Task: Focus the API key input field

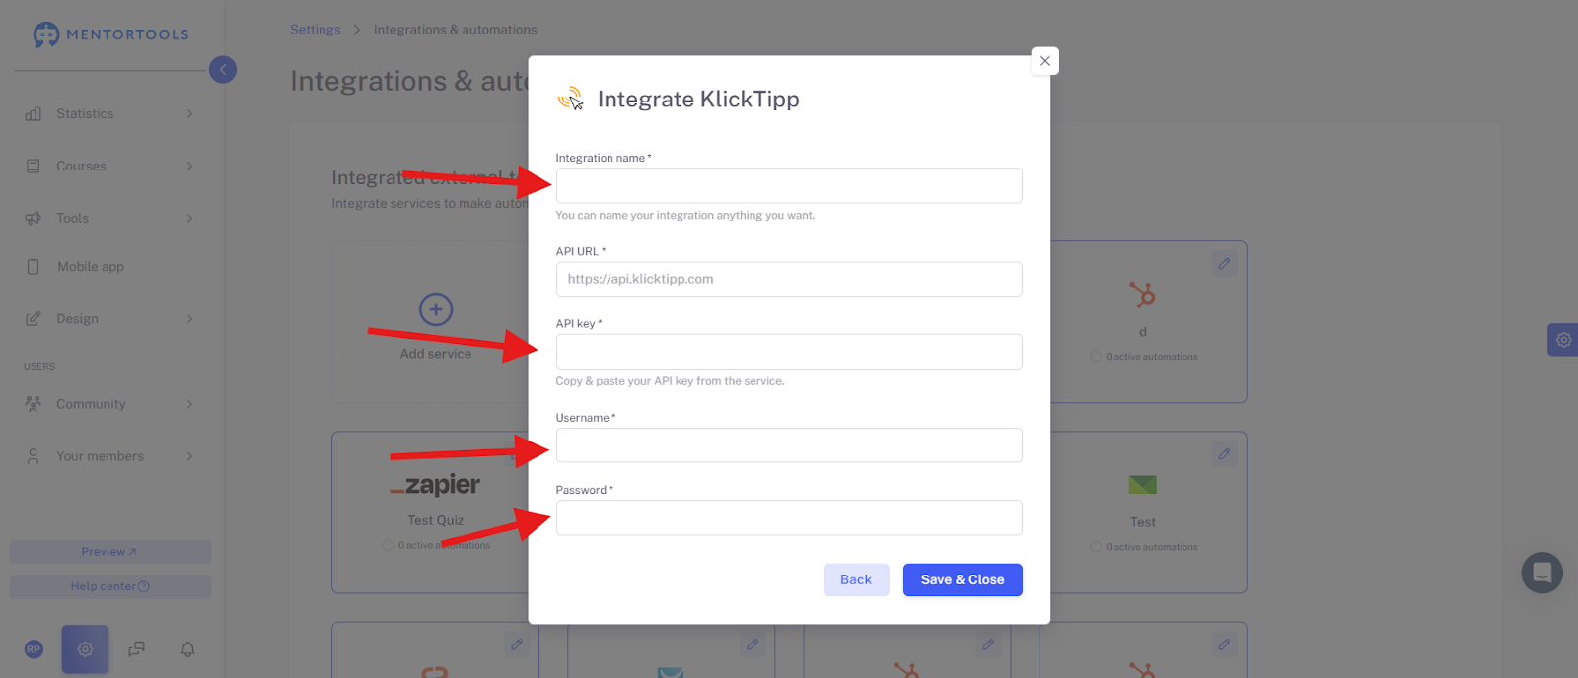Action: pos(789,352)
